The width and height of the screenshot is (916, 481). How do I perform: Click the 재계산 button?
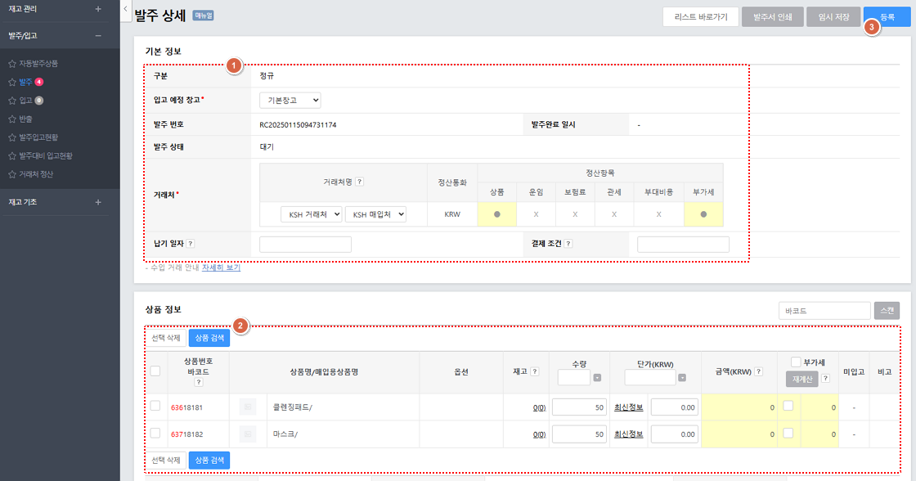[x=802, y=379]
